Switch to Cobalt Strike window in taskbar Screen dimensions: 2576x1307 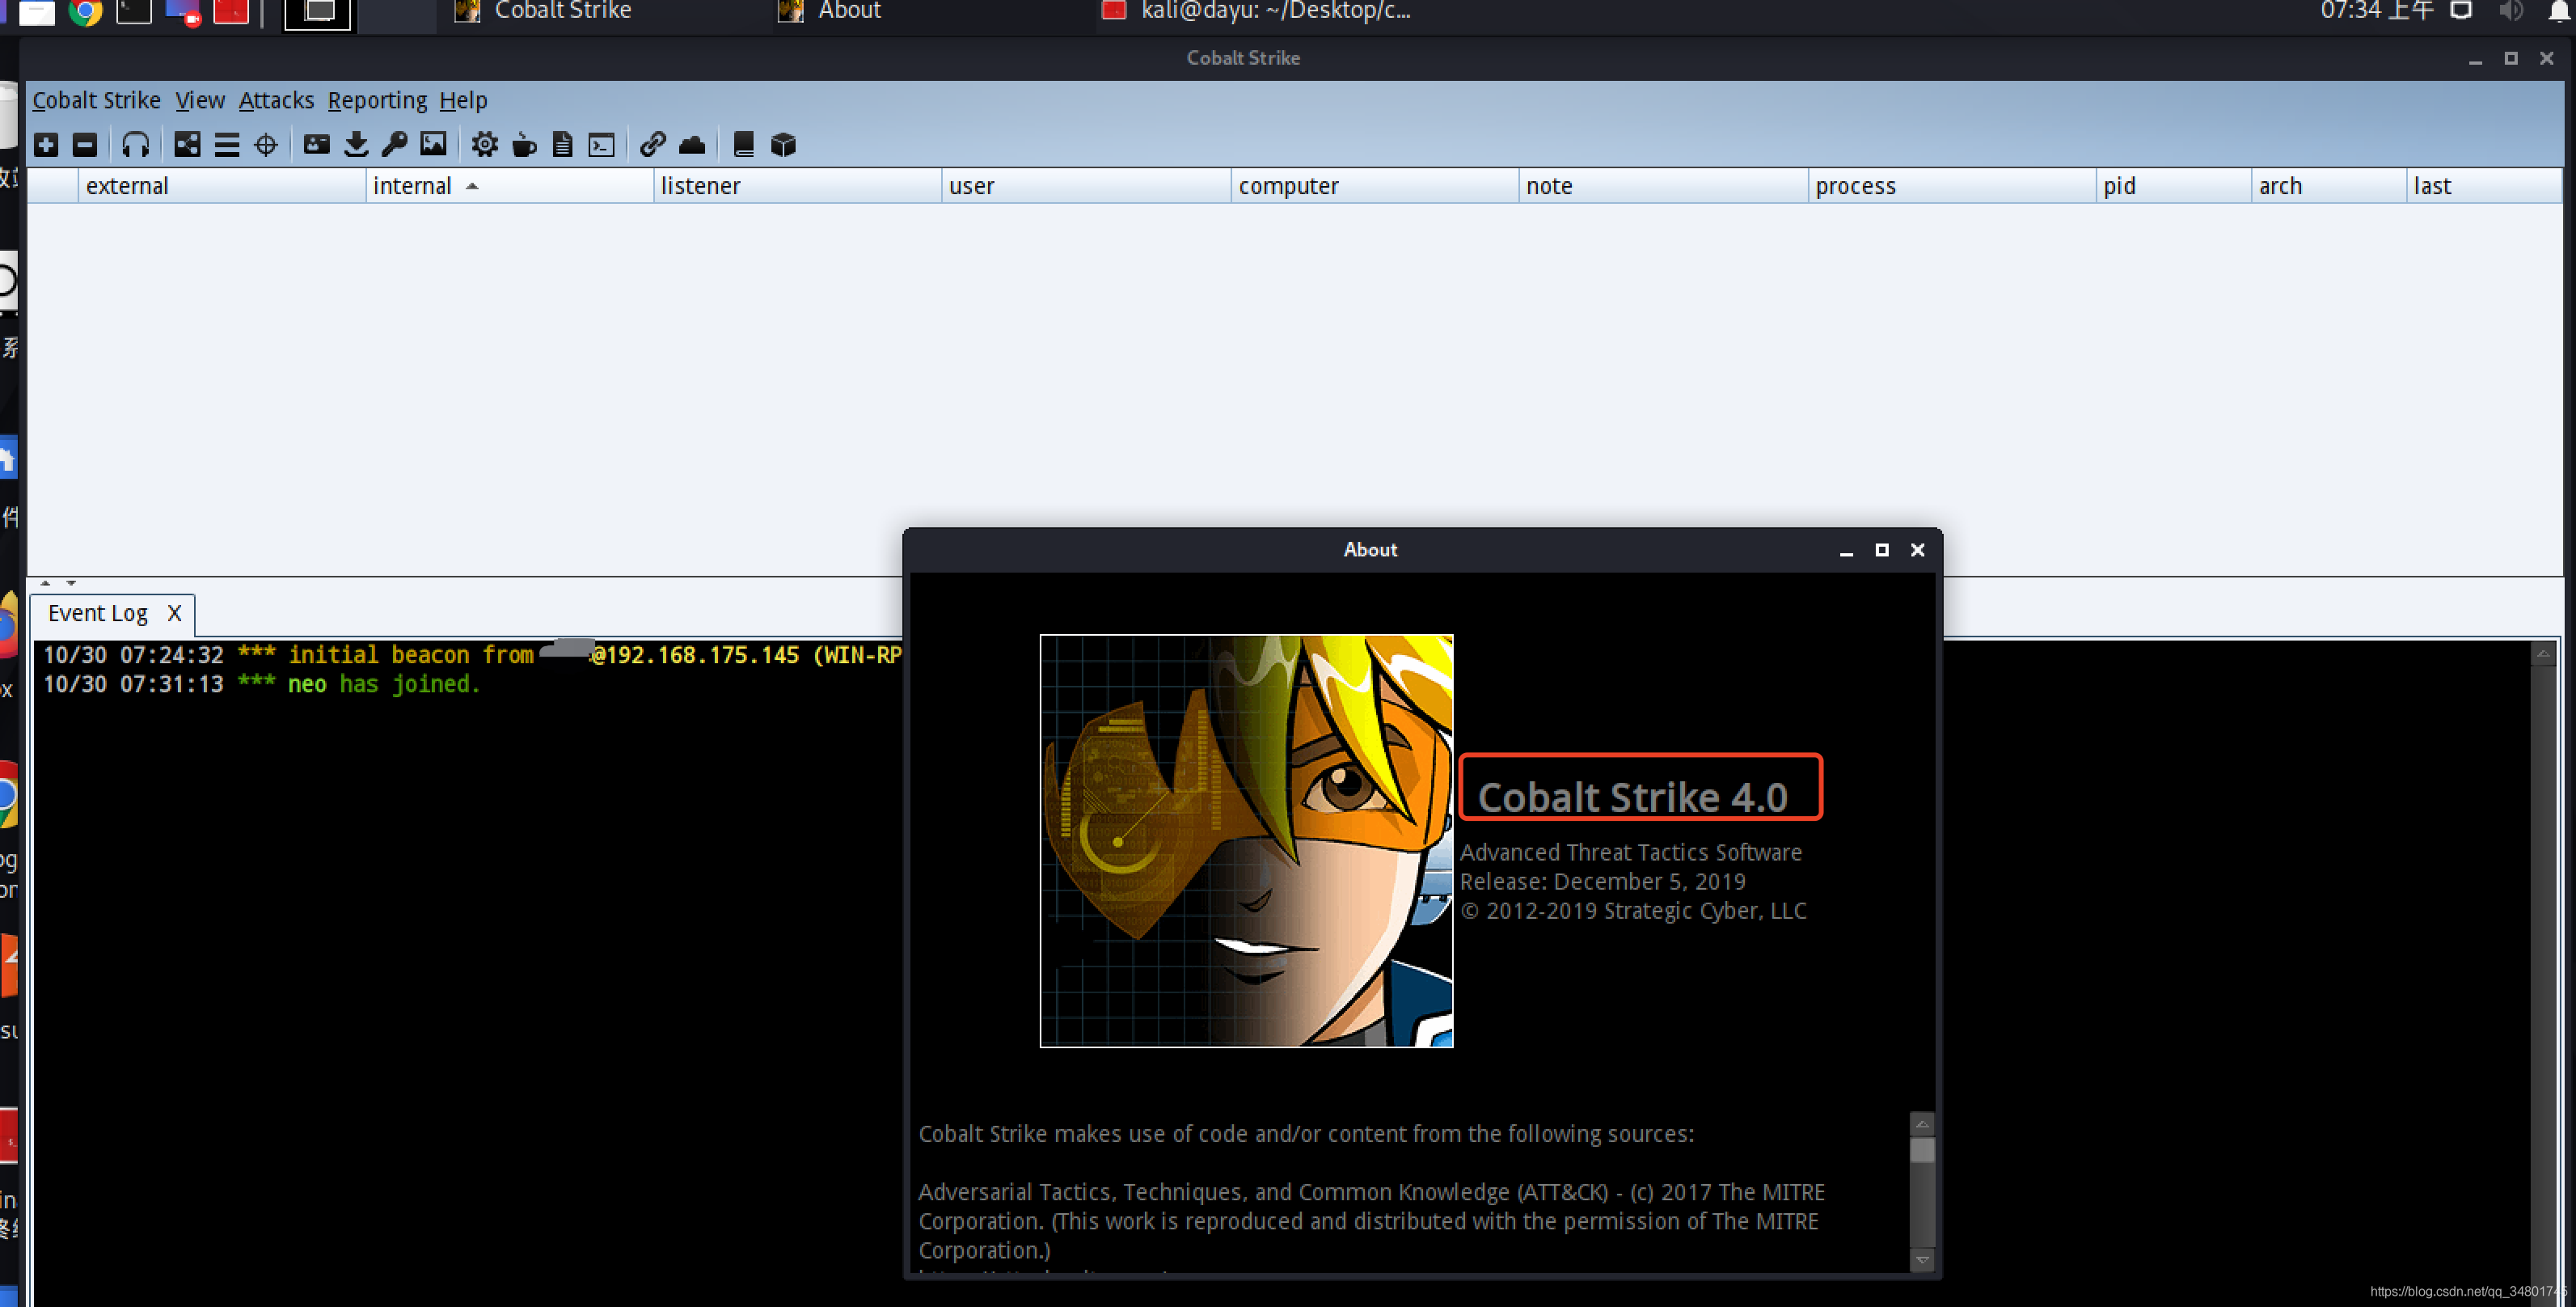click(x=545, y=11)
